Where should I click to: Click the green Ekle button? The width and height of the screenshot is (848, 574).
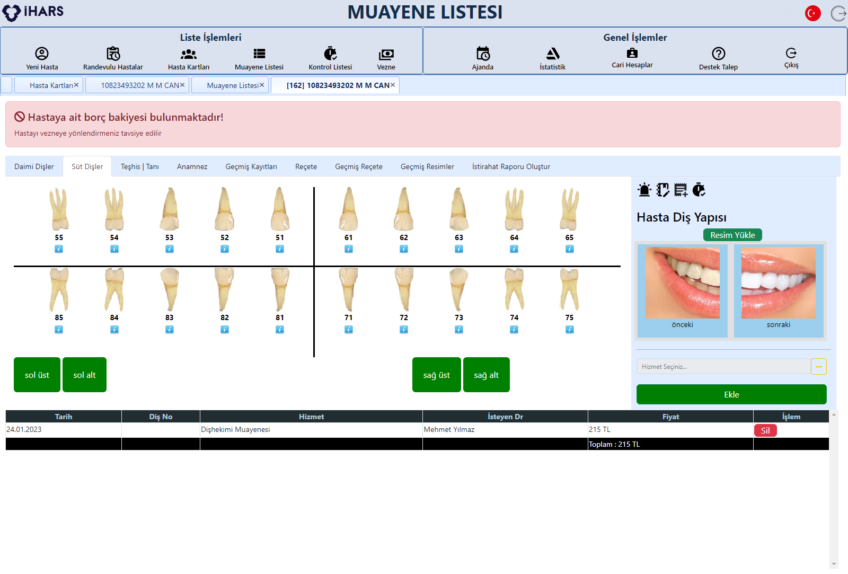click(731, 394)
